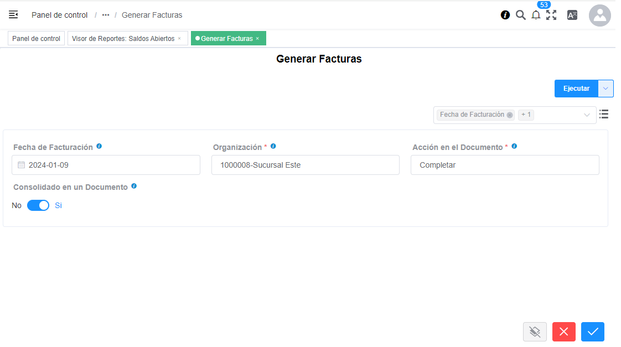Click the Fecha de Facturación date field

pos(106,165)
